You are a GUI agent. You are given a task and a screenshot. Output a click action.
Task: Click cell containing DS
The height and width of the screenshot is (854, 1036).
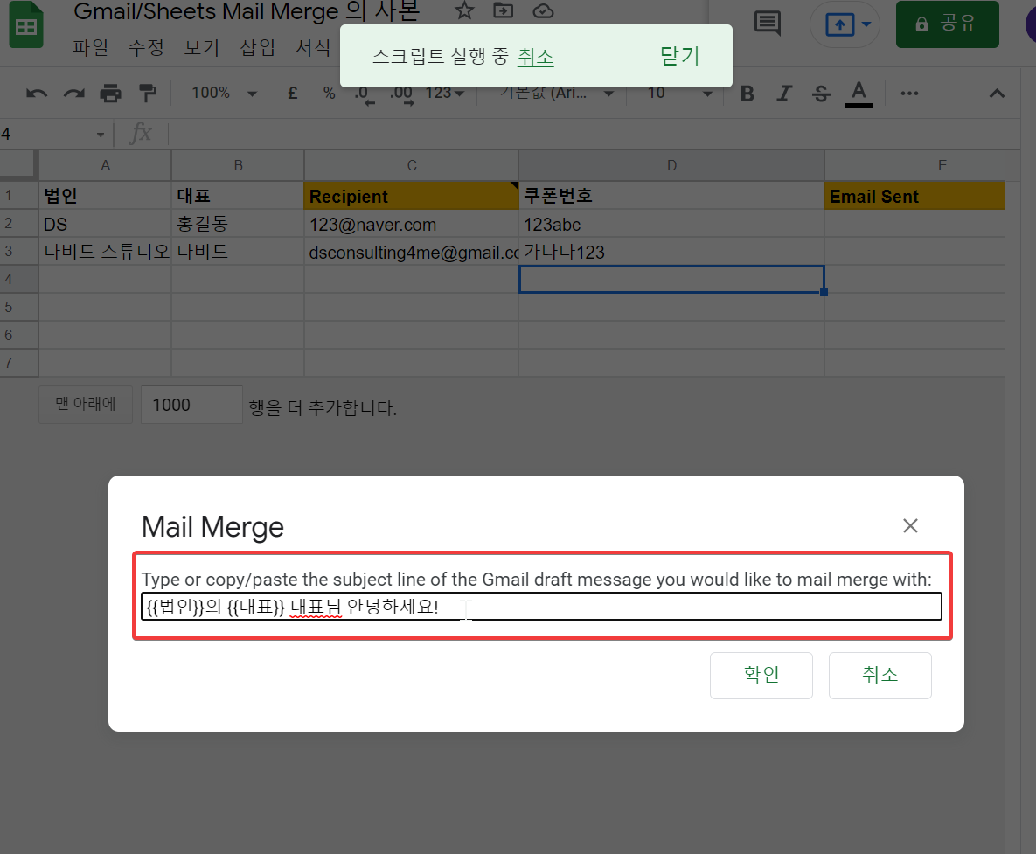[105, 224]
